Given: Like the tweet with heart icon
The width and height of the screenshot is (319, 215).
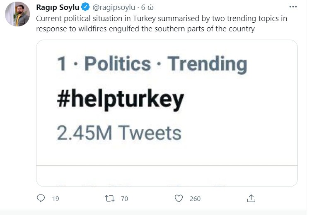Looking at the screenshot, I should tap(179, 198).
